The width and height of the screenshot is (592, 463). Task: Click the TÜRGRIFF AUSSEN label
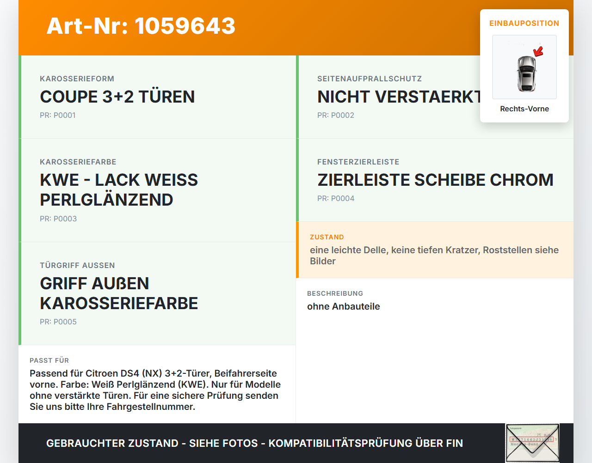77,265
